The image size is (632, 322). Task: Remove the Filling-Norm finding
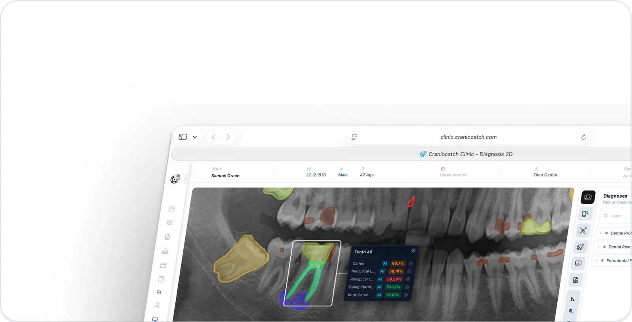click(x=407, y=287)
